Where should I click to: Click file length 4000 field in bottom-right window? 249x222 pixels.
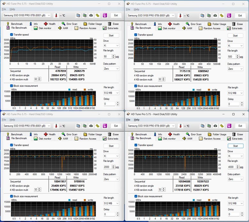pos(232,167)
